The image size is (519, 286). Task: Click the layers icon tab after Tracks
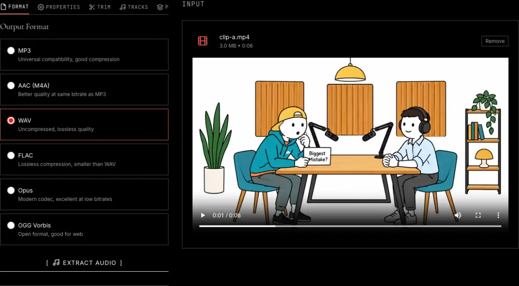coord(162,7)
